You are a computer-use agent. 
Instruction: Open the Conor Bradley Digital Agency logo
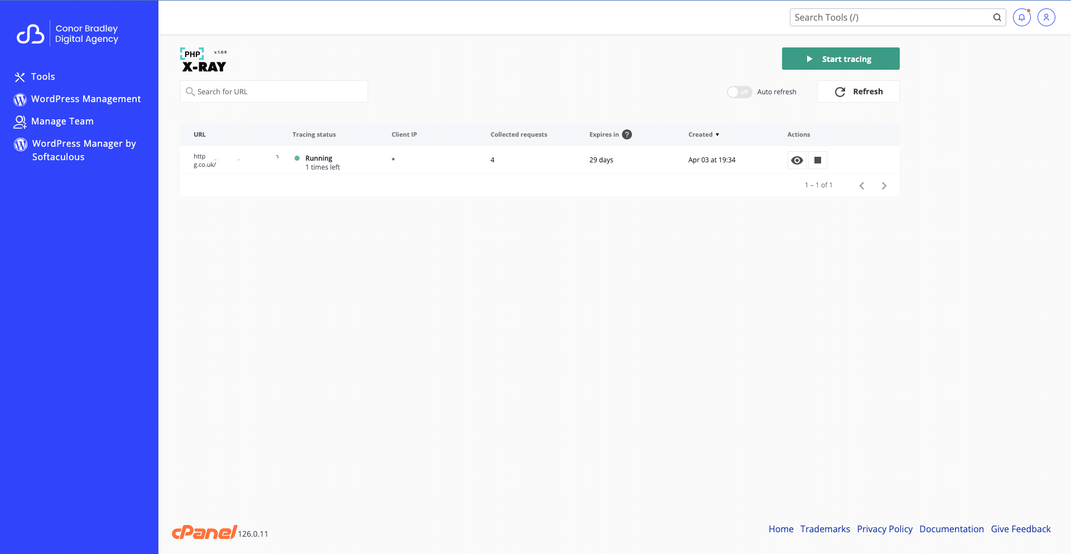pos(67,33)
